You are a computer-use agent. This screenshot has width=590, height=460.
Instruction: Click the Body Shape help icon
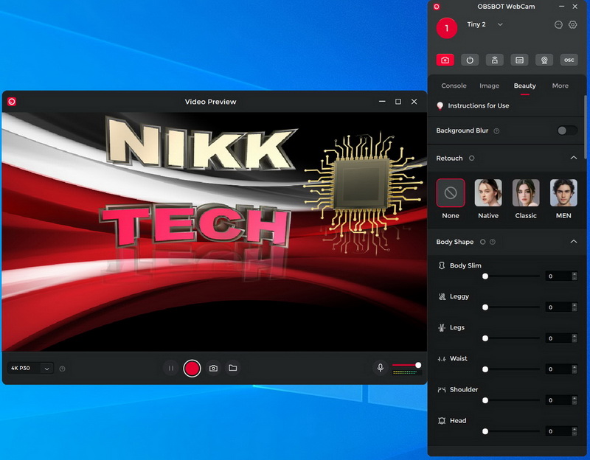493,242
